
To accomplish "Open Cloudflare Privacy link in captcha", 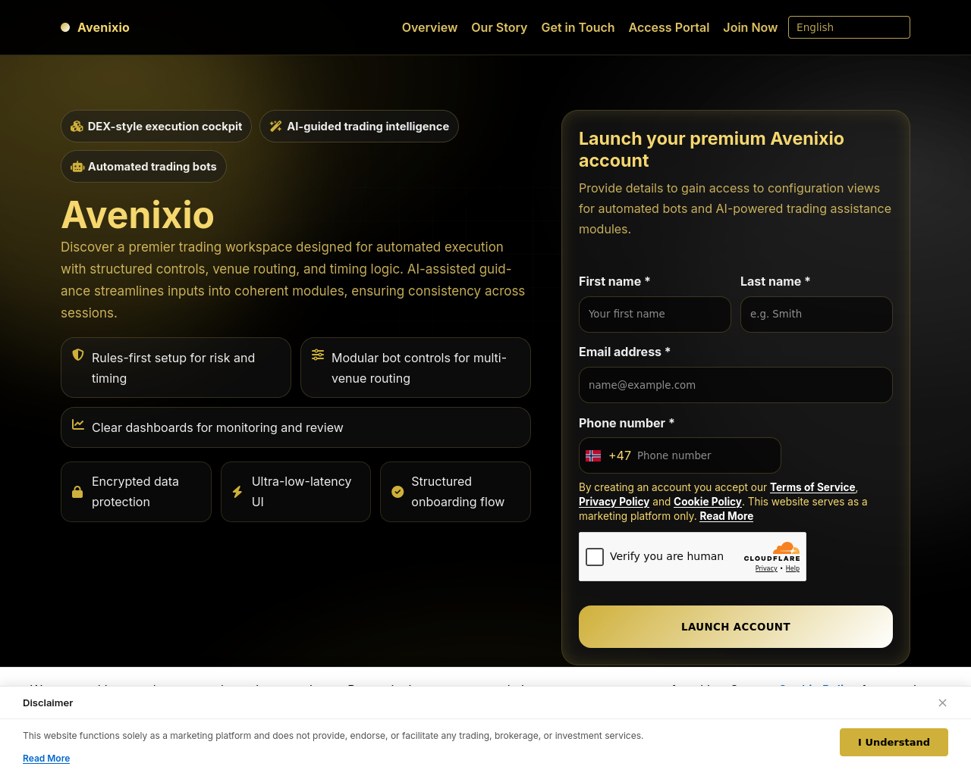I will 766,568.
